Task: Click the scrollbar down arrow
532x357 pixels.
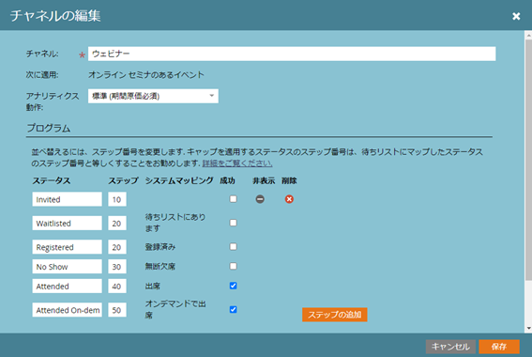Action: [x=528, y=328]
